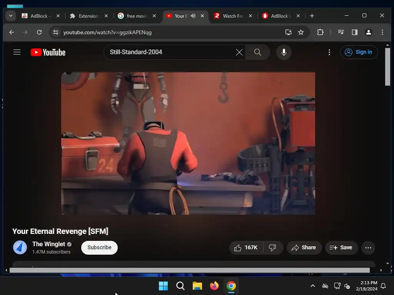Image resolution: width=394 pixels, height=295 pixels.
Task: Open the Windows Start menu
Action: (163, 286)
